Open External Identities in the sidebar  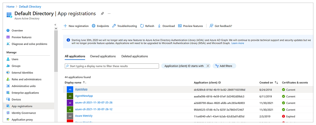22,73
